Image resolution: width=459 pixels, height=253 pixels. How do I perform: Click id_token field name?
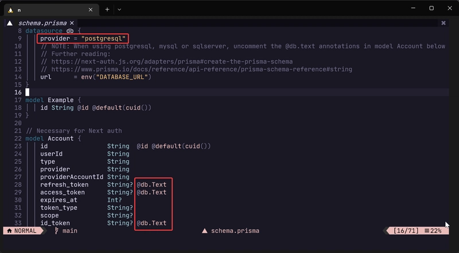click(x=55, y=223)
